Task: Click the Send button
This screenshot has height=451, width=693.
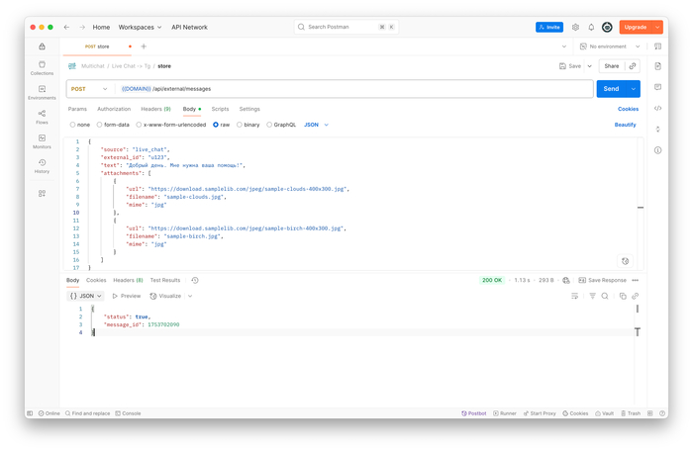Action: point(612,89)
